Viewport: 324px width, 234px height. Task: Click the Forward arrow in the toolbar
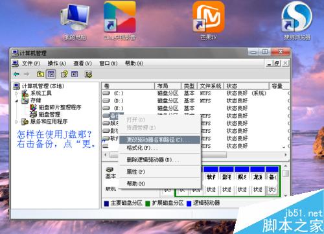point(27,75)
